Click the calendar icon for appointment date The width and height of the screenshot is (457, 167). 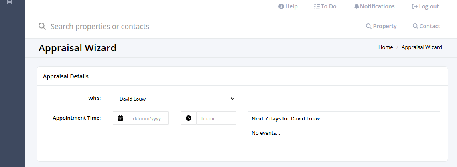point(120,118)
